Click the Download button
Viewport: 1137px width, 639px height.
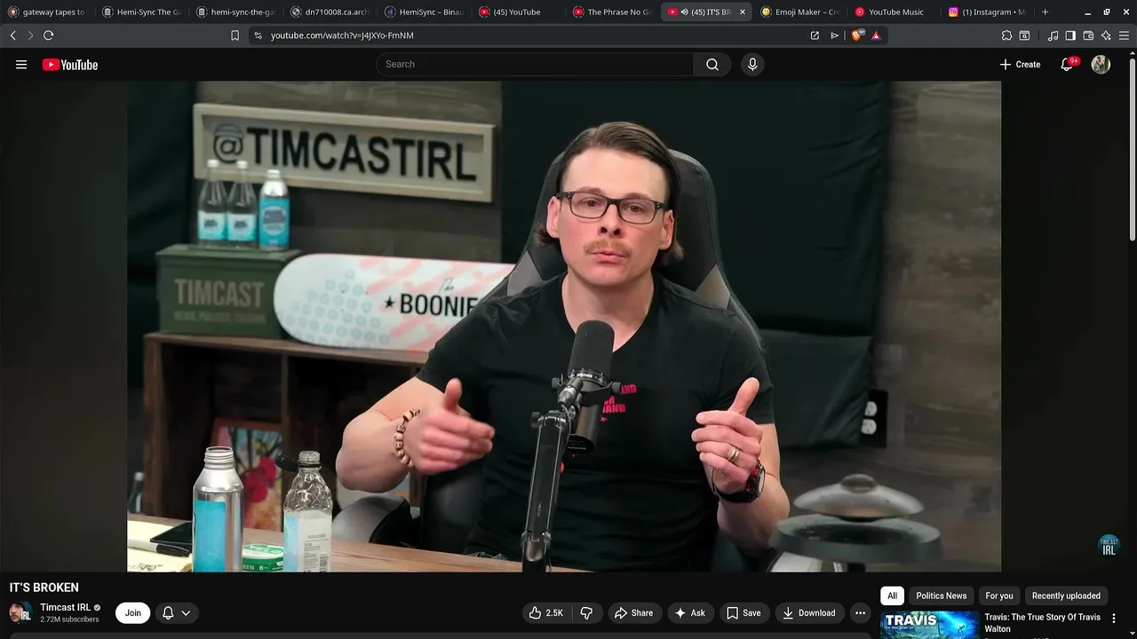809,613
